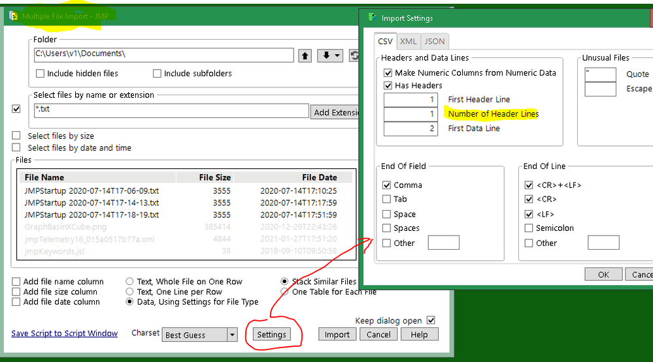This screenshot has height=362, width=653.
Task: Click the folder path input field
Action: pos(163,55)
